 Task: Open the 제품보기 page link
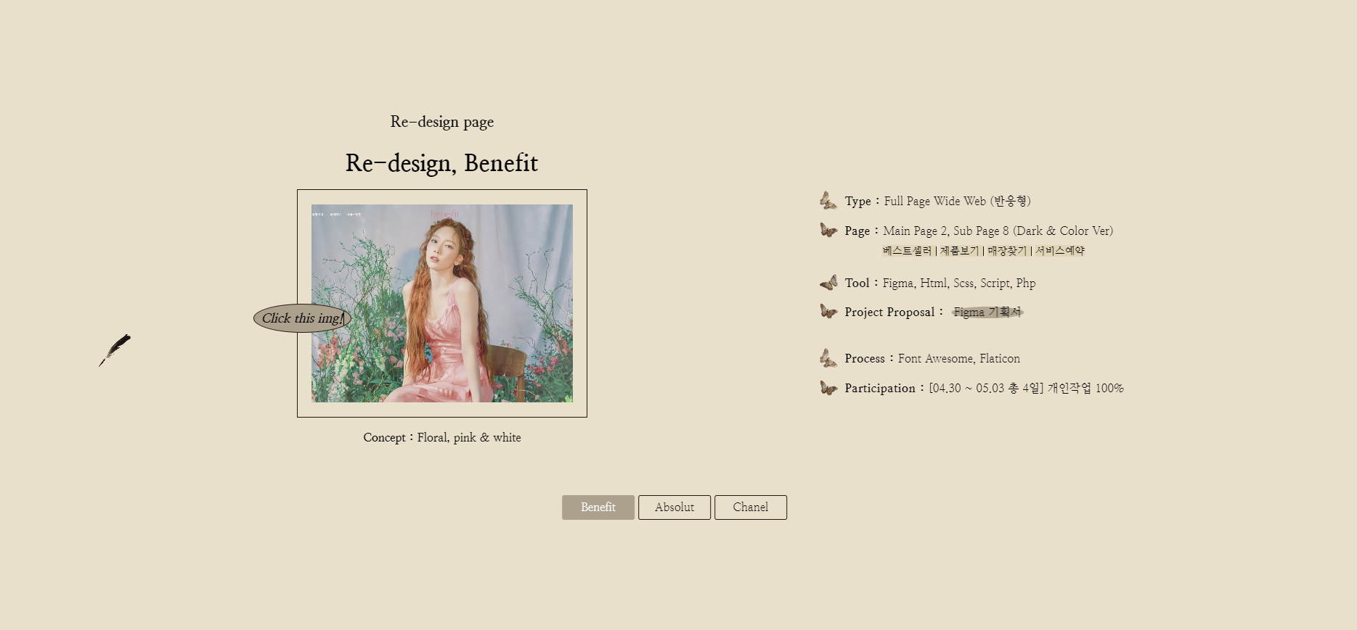click(x=959, y=251)
